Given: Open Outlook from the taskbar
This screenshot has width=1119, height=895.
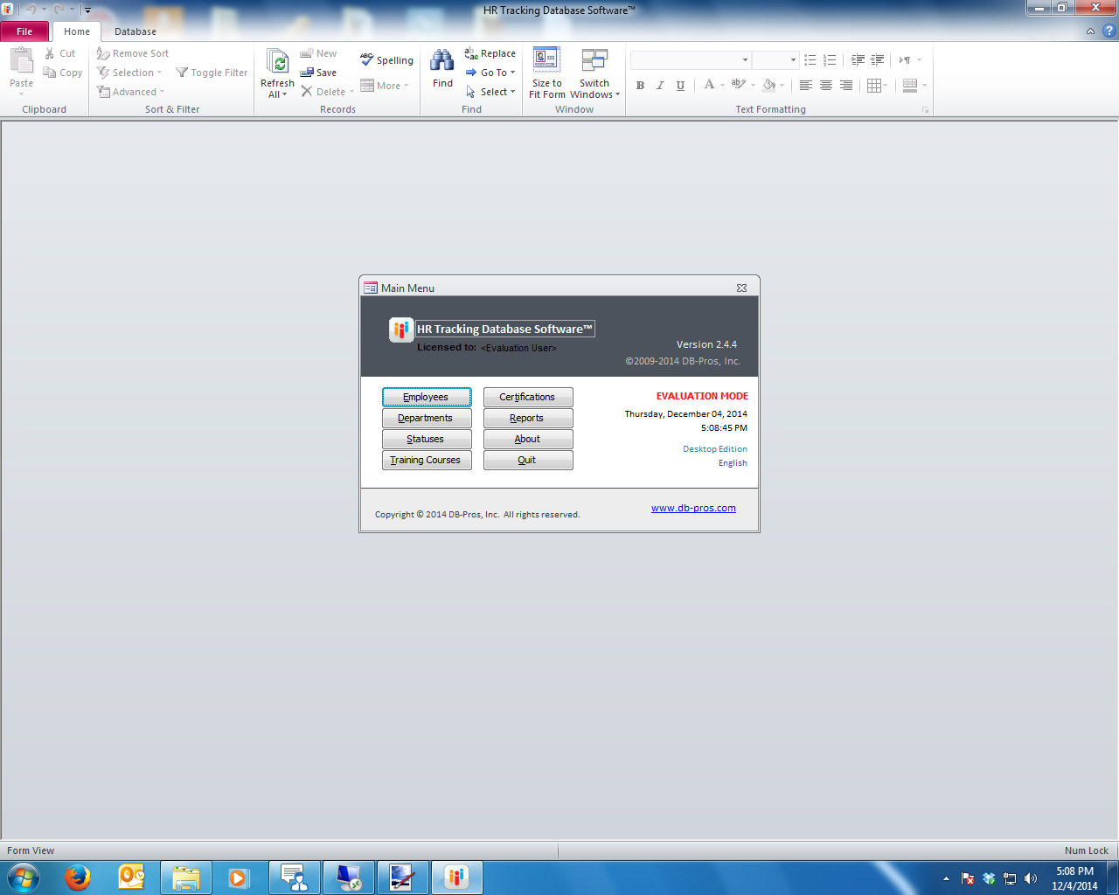Looking at the screenshot, I should [x=131, y=878].
